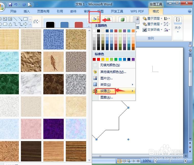Select the block right arrow shape
The width and height of the screenshot is (194, 165).
point(25,24)
